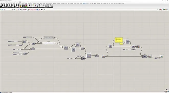Open the Edit menu

tap(3, 2)
